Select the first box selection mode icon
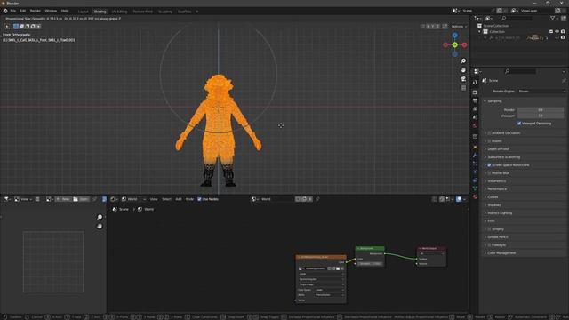Screen dimensions: 569x320 [16, 27]
